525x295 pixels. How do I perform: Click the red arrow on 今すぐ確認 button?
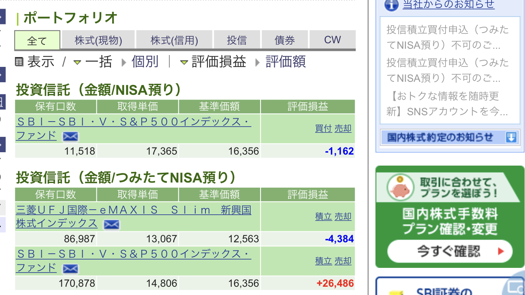501,251
